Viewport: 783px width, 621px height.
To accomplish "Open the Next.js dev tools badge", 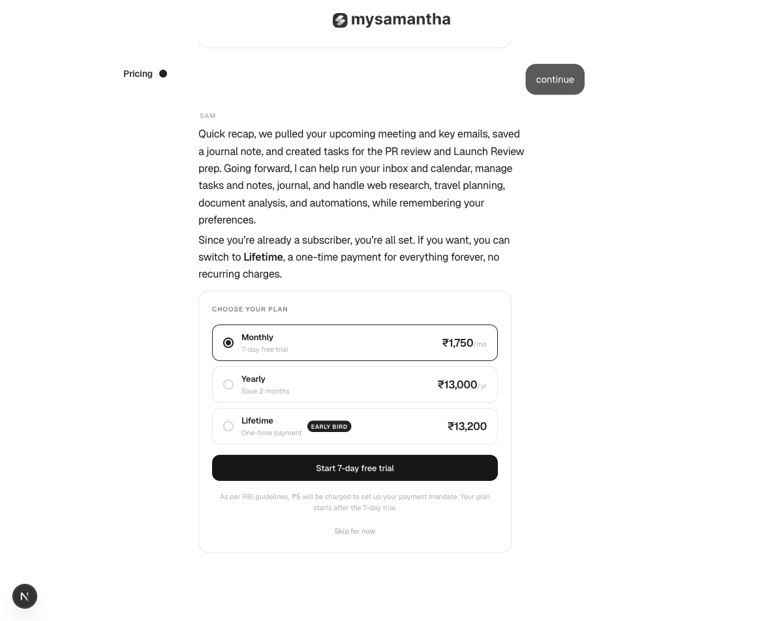I will point(25,596).
